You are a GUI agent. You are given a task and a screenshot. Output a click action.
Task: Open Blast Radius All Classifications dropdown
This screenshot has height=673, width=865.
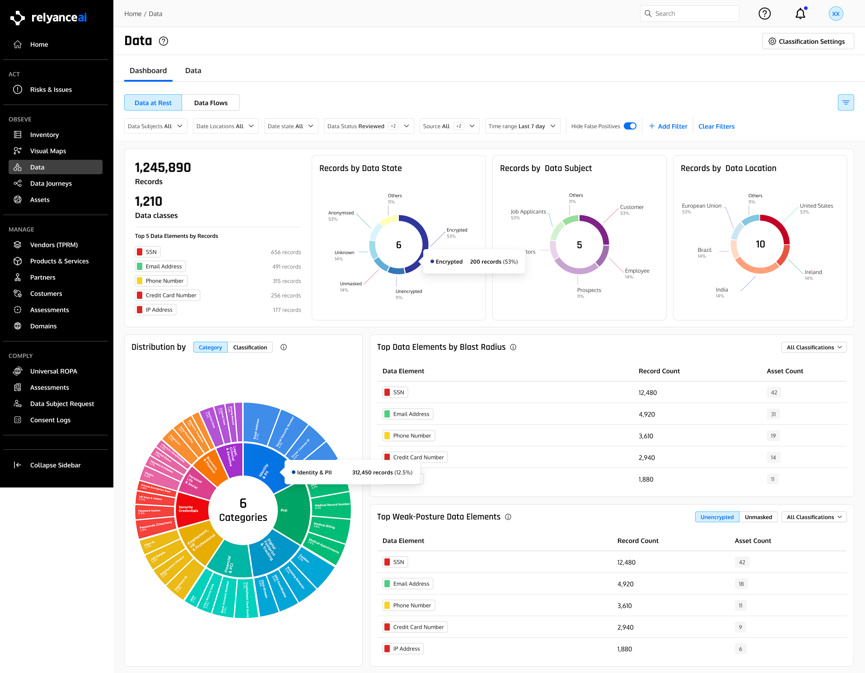[814, 347]
